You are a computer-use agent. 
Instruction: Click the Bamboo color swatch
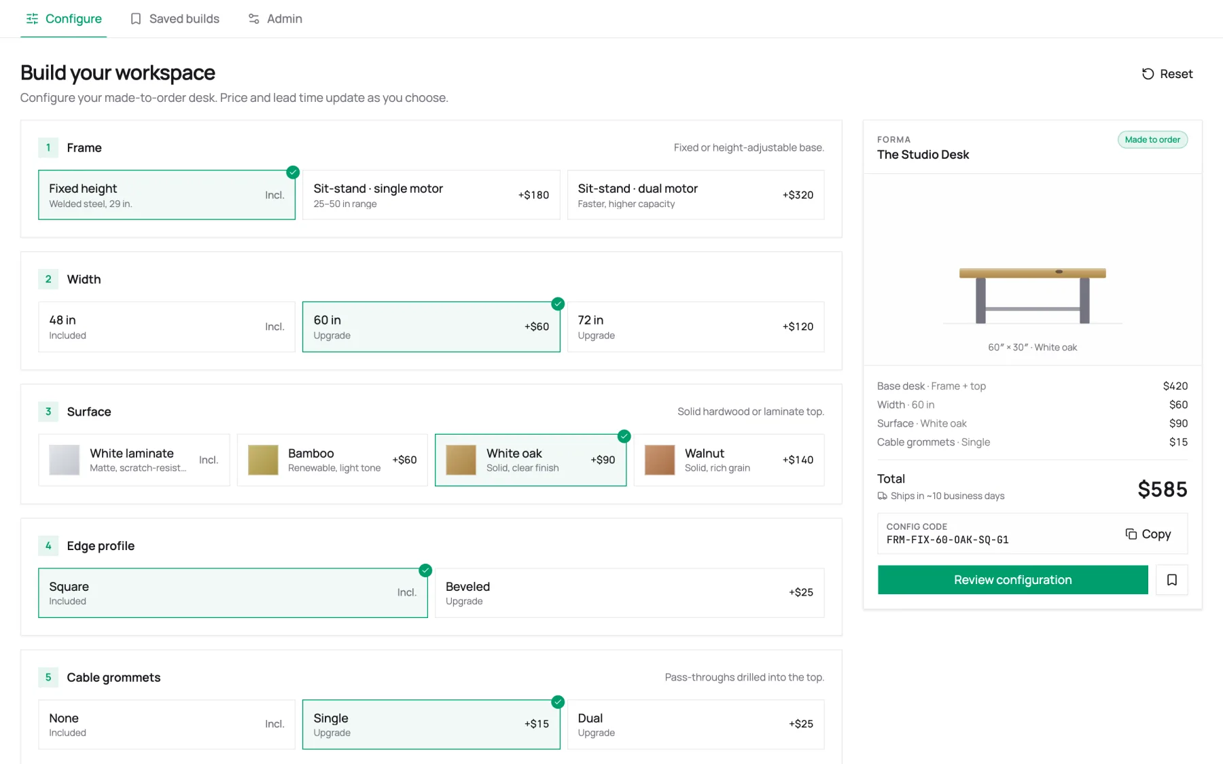pyautogui.click(x=263, y=460)
